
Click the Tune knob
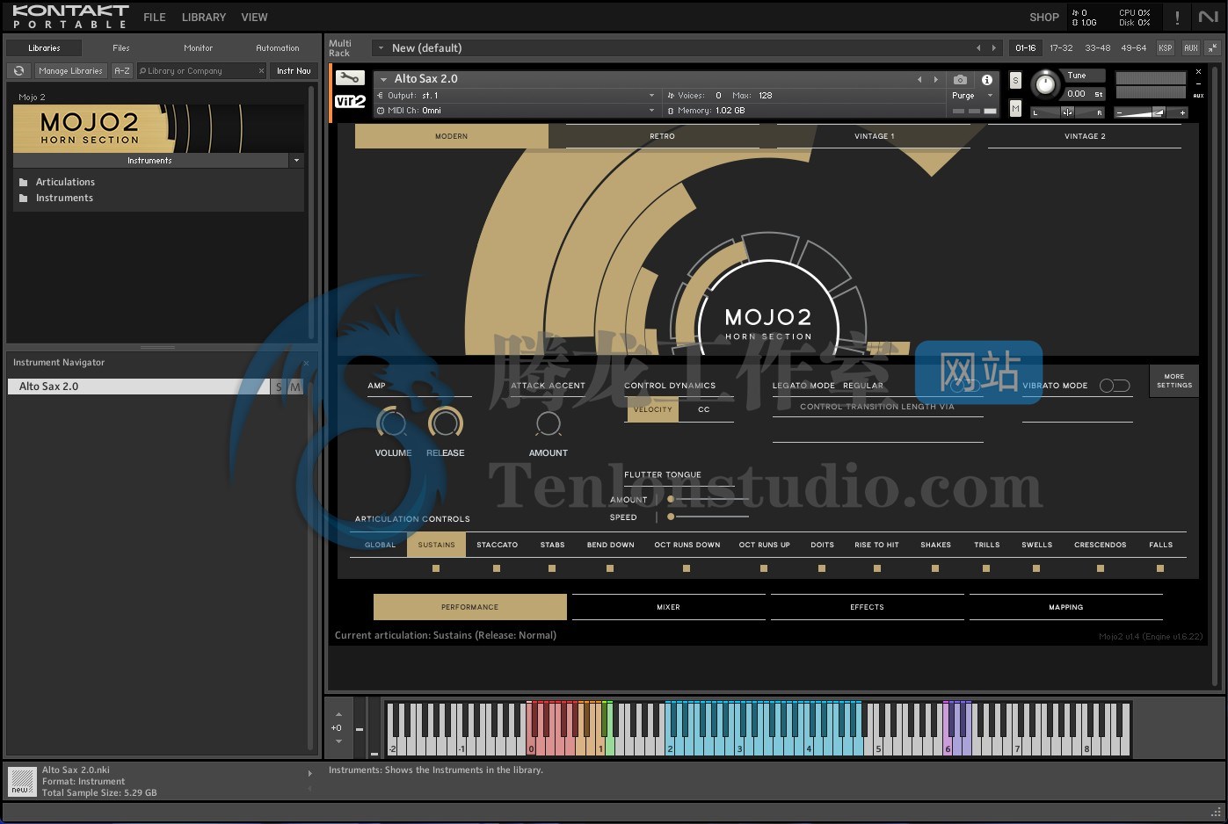[x=1045, y=83]
